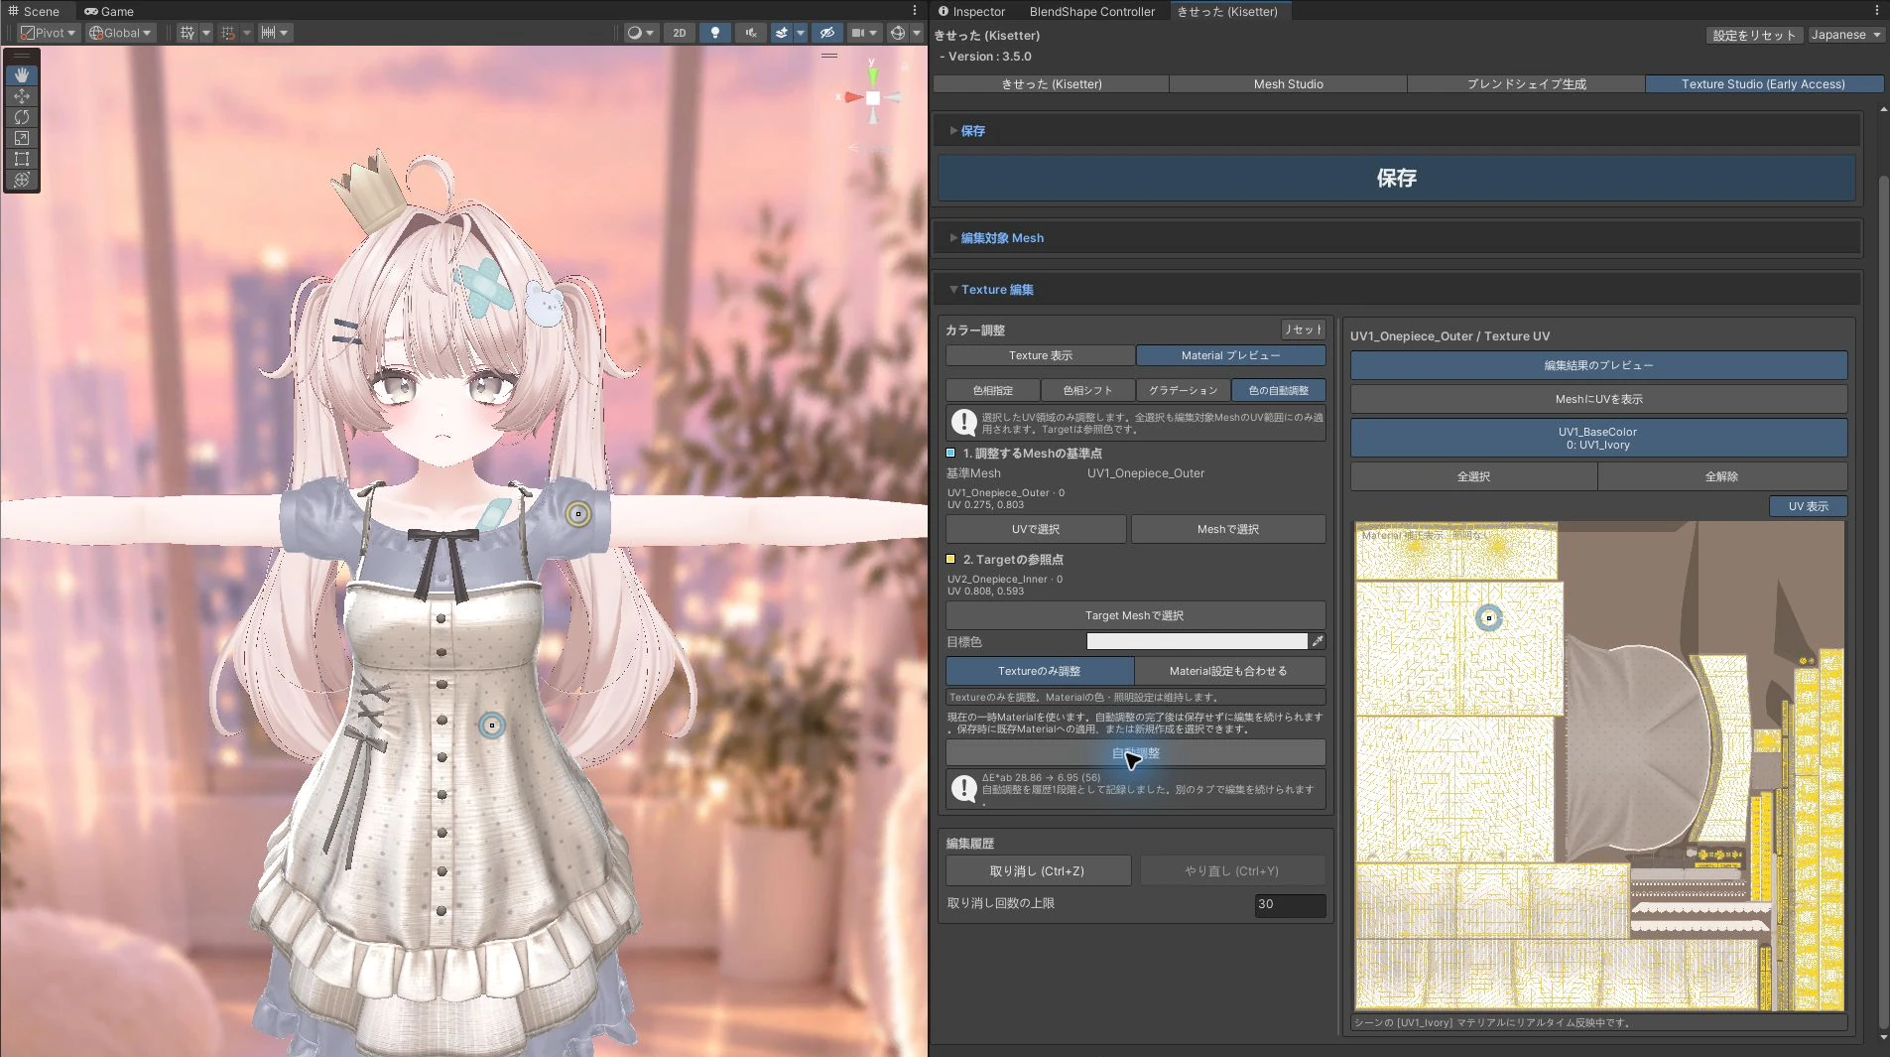The image size is (1890, 1057).
Task: Select the Rotate tool
Action: pyautogui.click(x=22, y=117)
